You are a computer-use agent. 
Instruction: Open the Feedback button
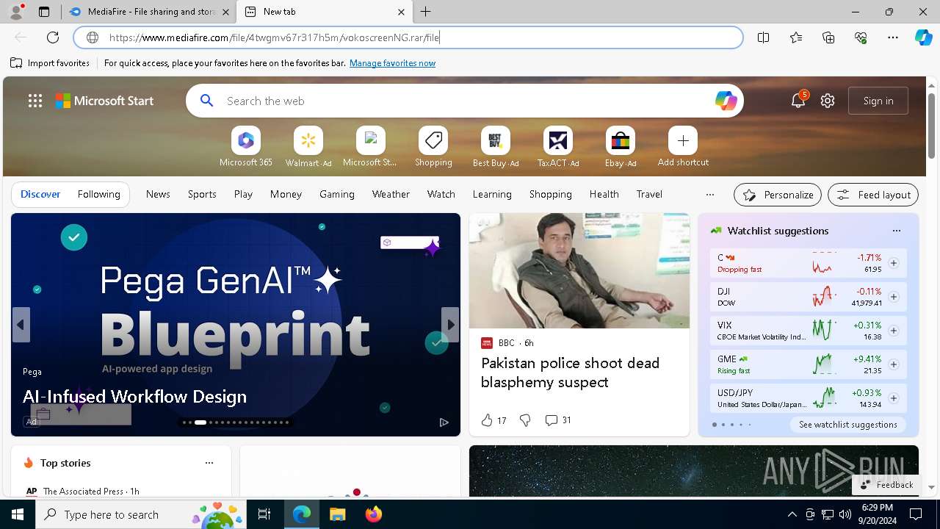pyautogui.click(x=886, y=485)
